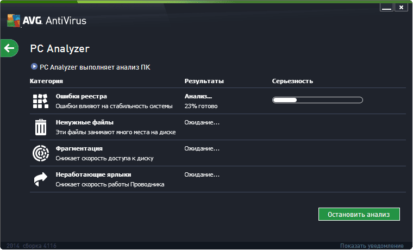This screenshot has width=413, height=250.
Task: Open the Показать уведомление link
Action: [372, 246]
